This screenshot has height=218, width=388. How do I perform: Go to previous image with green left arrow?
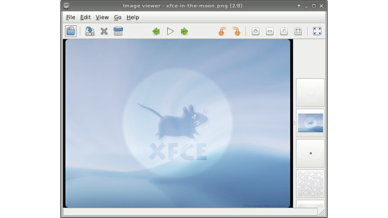[x=156, y=31]
